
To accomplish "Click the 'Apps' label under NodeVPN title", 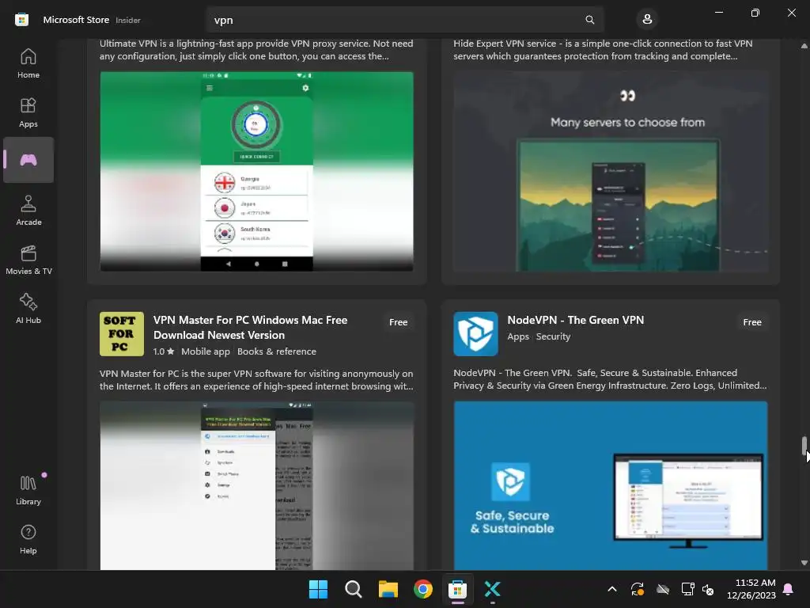I will click(x=518, y=336).
